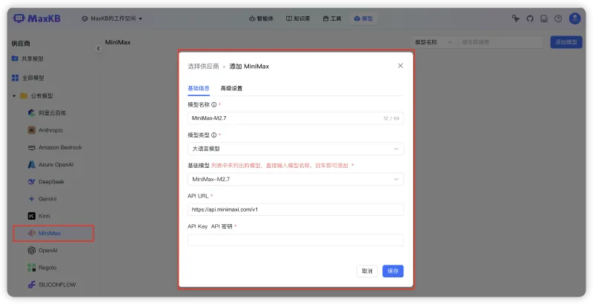Click the 保存 button

coord(393,271)
